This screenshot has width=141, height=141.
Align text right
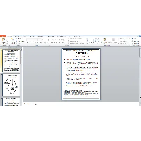[57, 43]
